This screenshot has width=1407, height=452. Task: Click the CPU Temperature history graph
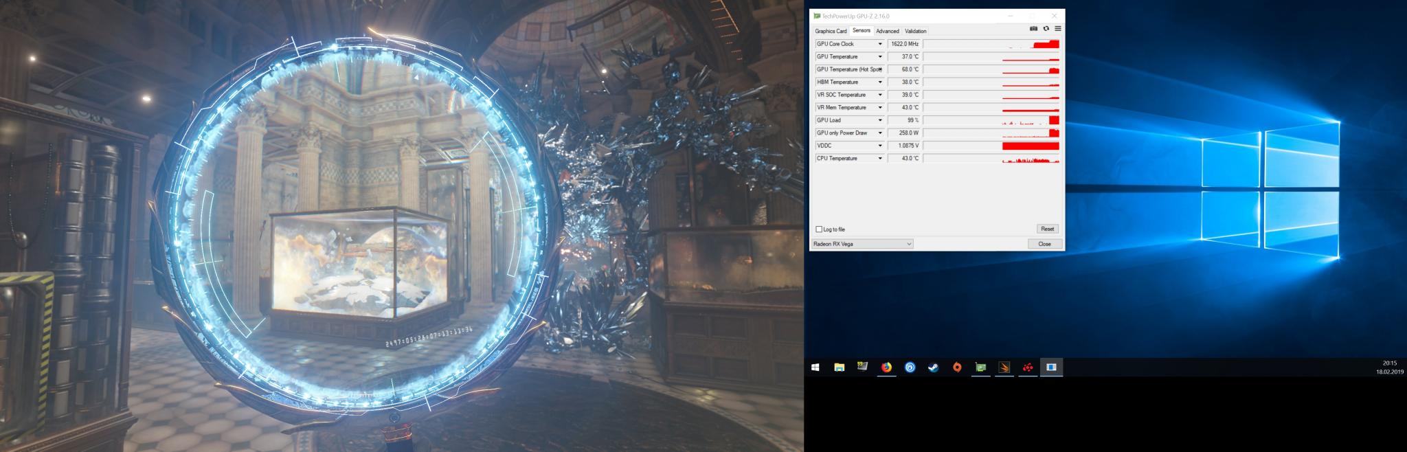991,158
